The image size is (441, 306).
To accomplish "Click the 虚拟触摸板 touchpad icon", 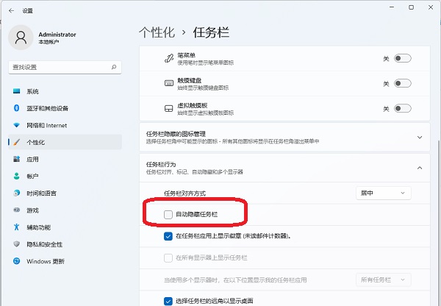I will click(x=169, y=108).
